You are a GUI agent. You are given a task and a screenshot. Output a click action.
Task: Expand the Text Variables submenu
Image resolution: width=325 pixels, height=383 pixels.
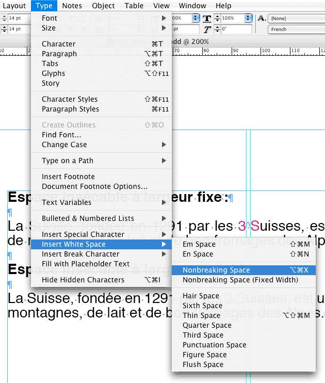[101, 202]
